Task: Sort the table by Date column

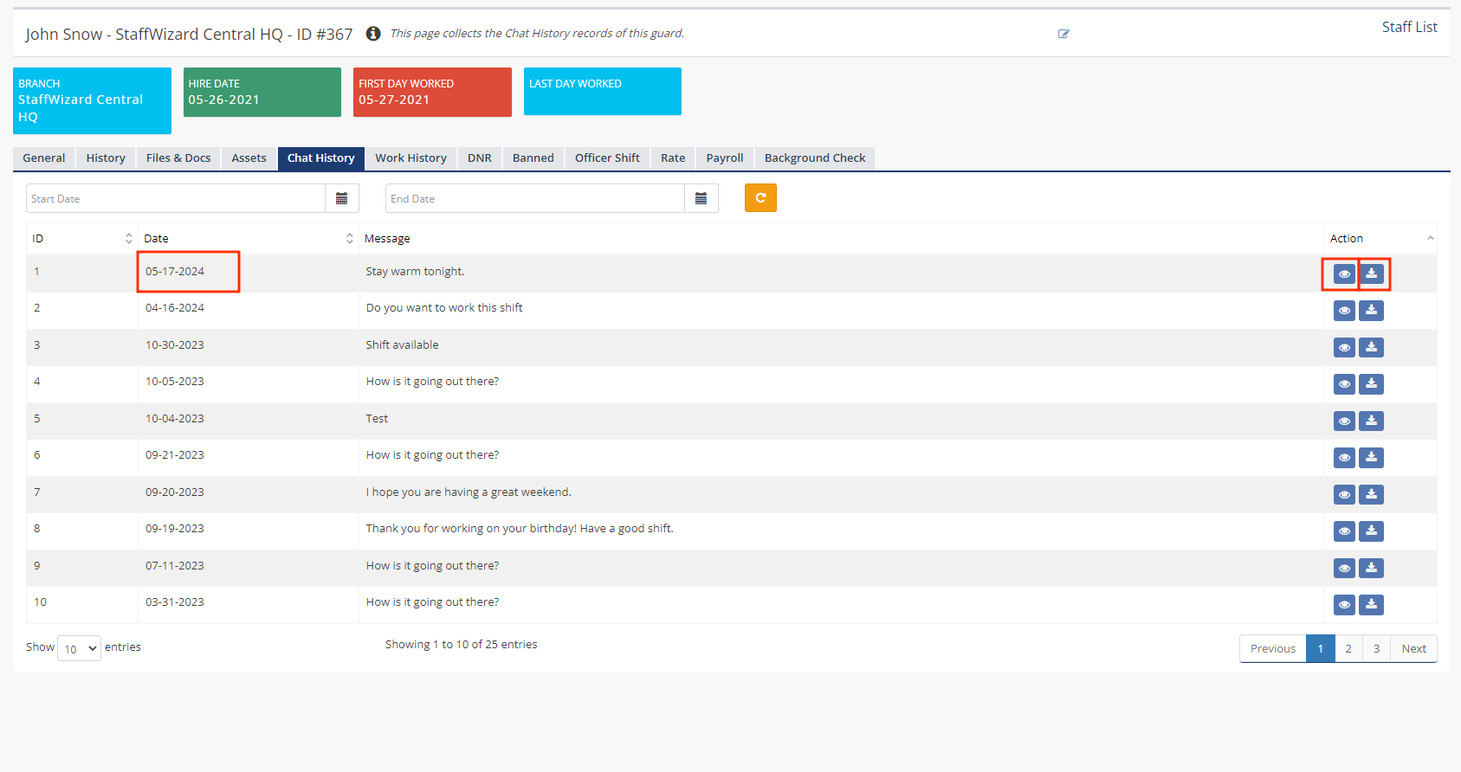Action: point(349,239)
